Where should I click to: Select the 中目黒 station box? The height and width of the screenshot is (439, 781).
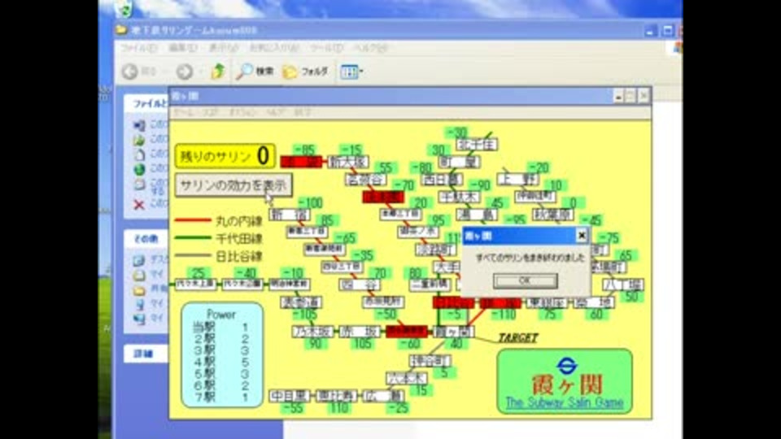click(290, 396)
